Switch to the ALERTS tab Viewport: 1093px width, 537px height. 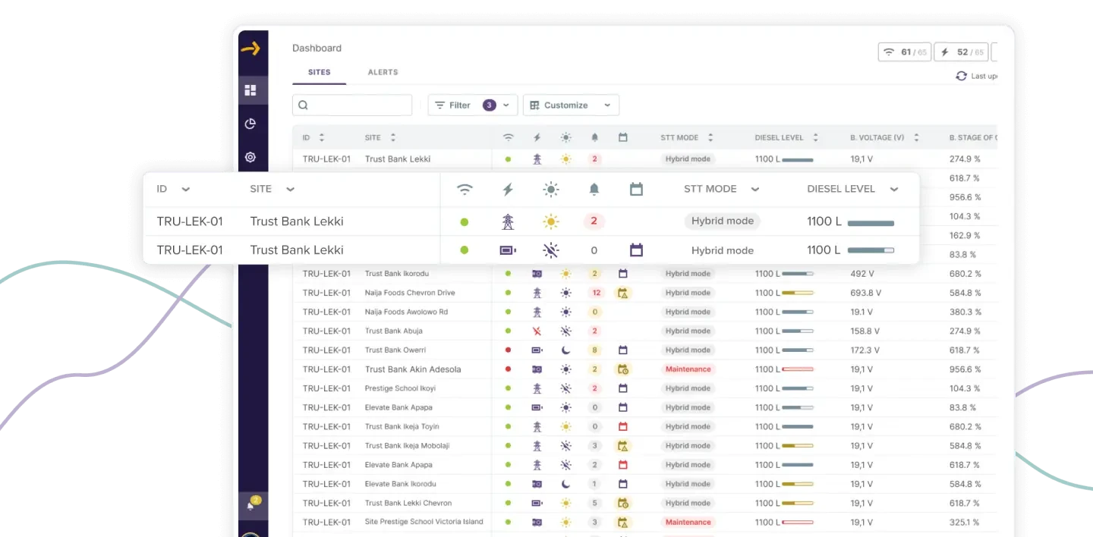[383, 72]
